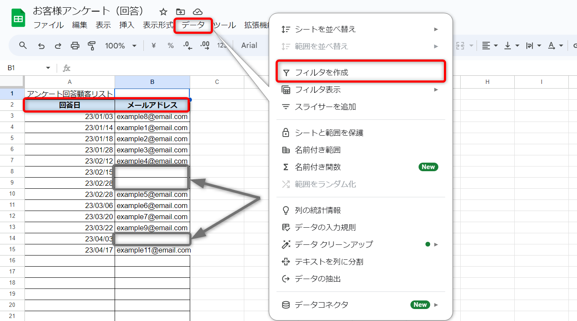Activate the paint format roller tool
The width and height of the screenshot is (577, 321).
pos(91,46)
